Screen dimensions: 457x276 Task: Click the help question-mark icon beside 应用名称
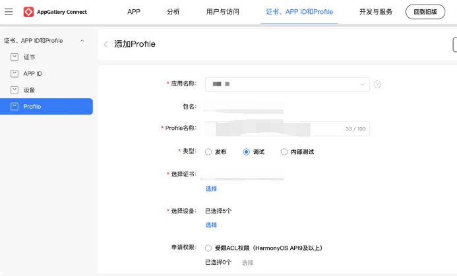(x=377, y=84)
